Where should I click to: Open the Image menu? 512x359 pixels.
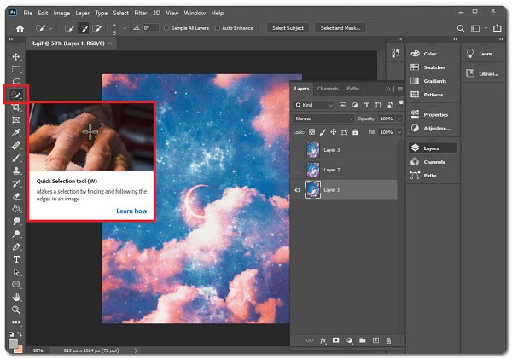pyautogui.click(x=61, y=13)
